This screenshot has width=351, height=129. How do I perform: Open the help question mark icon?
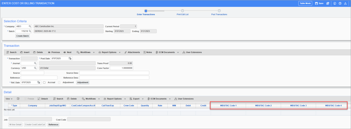[340, 3]
